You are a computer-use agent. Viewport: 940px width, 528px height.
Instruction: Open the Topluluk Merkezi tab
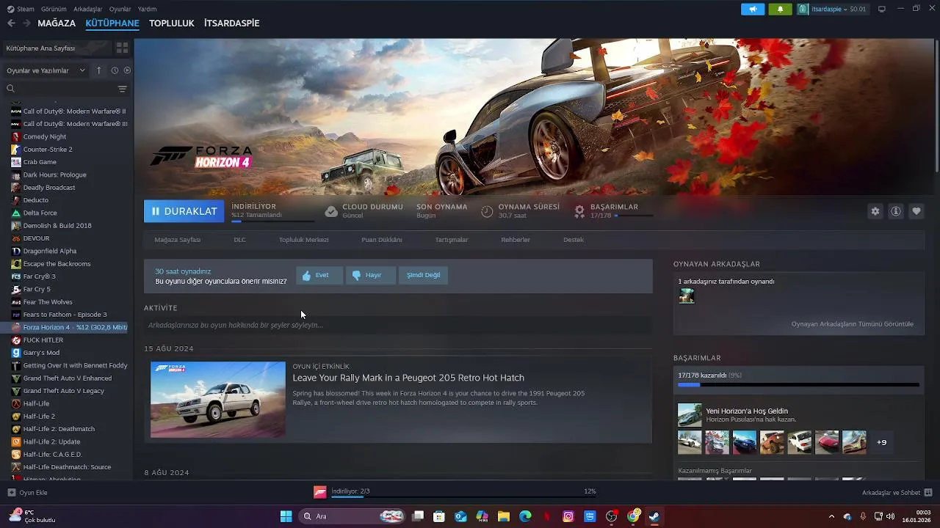tap(303, 240)
